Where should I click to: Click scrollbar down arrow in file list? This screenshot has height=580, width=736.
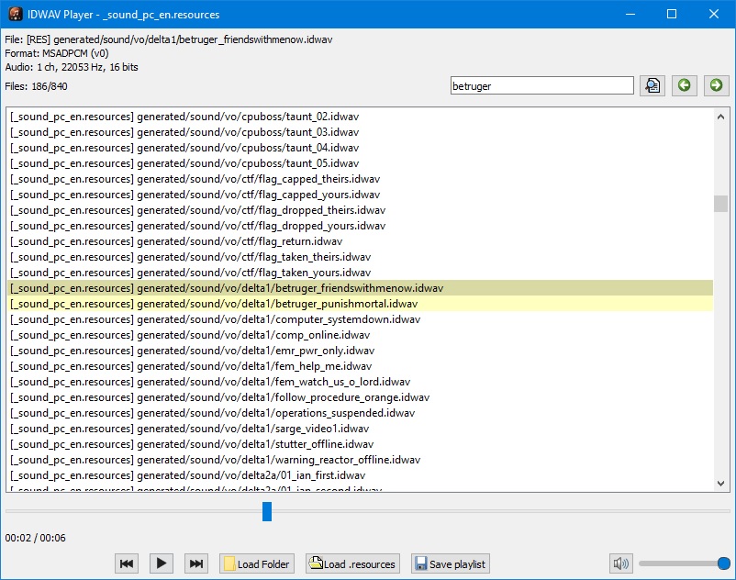pos(721,483)
